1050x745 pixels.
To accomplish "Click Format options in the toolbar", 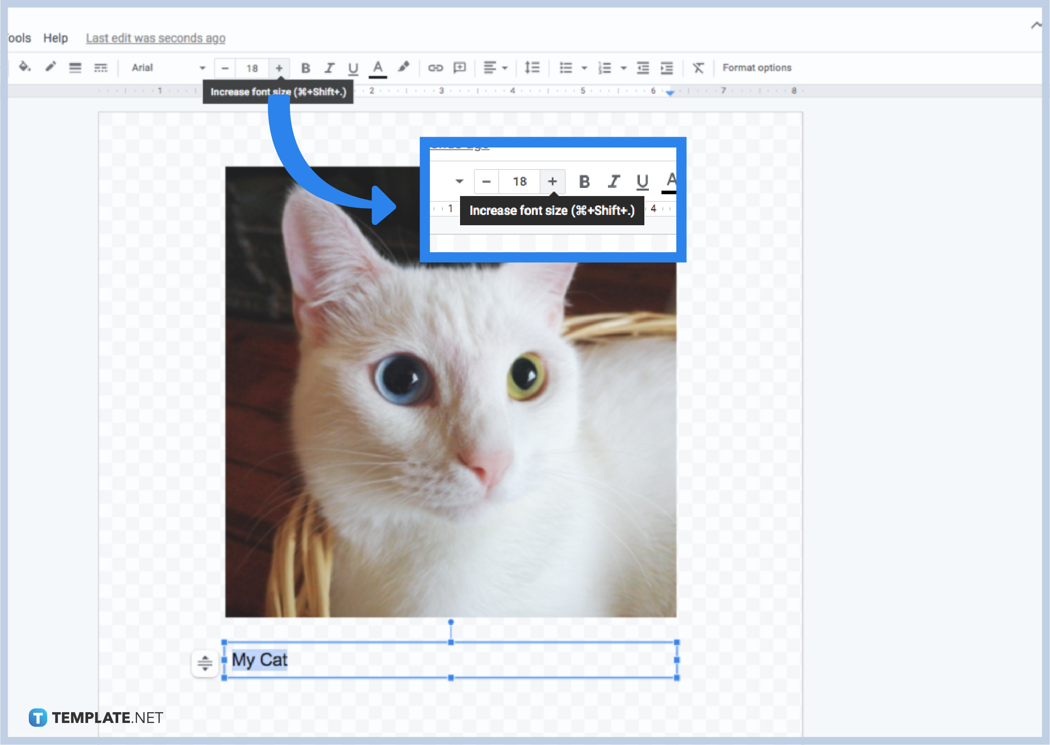I will 757,67.
